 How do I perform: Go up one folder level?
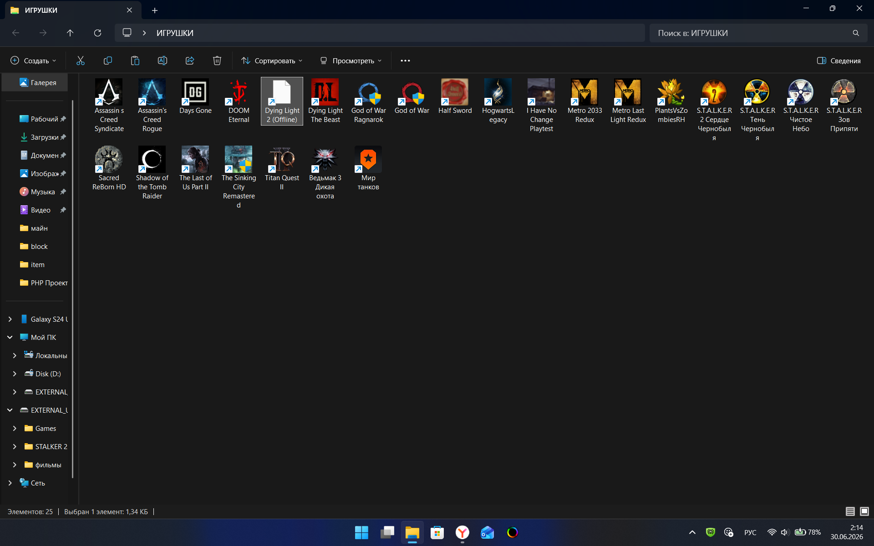point(70,33)
